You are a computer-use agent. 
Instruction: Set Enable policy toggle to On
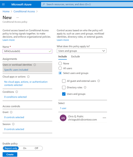[25, 148]
